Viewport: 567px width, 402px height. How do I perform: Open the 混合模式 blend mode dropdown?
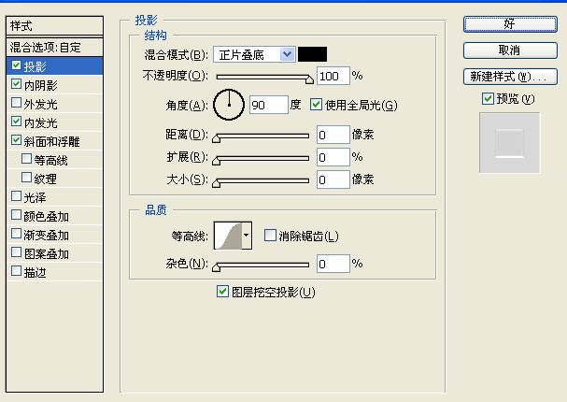[255, 54]
